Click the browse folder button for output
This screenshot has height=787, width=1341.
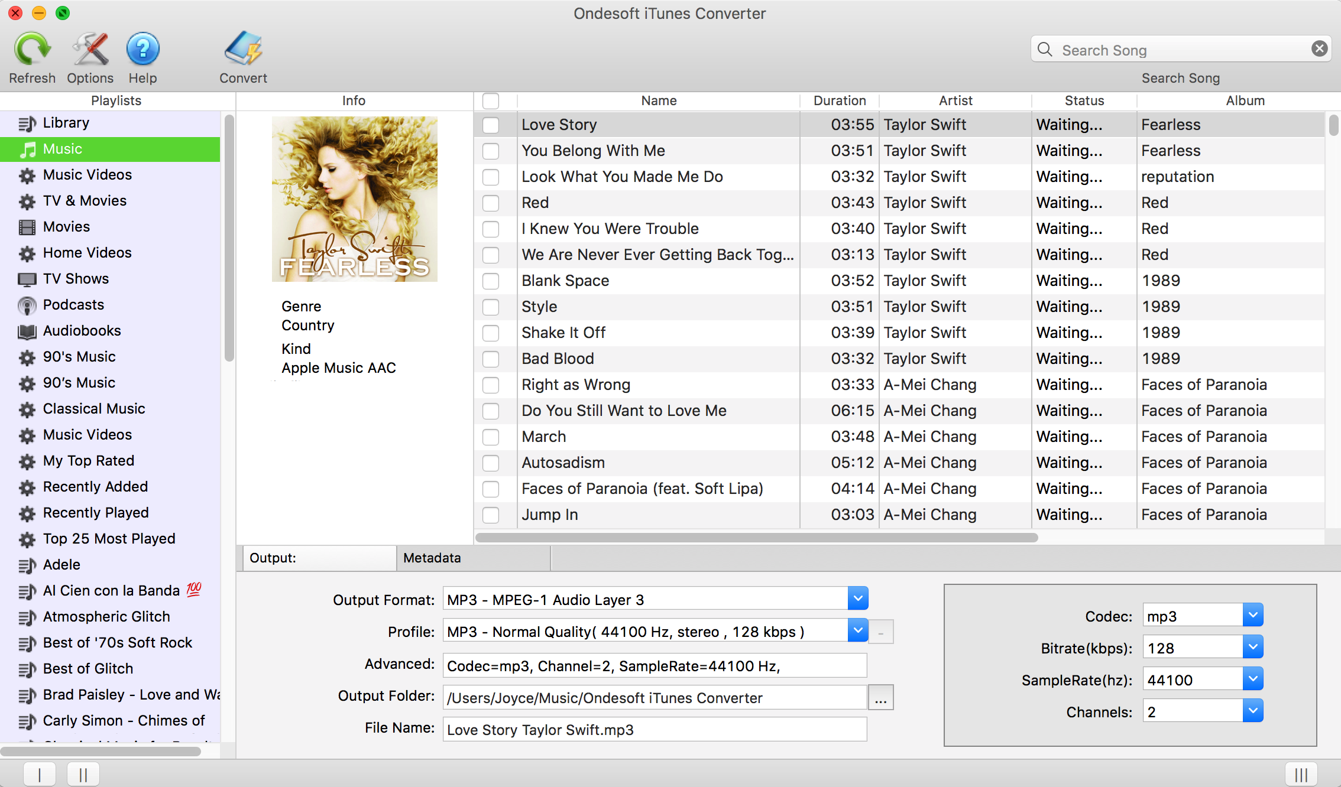click(880, 697)
